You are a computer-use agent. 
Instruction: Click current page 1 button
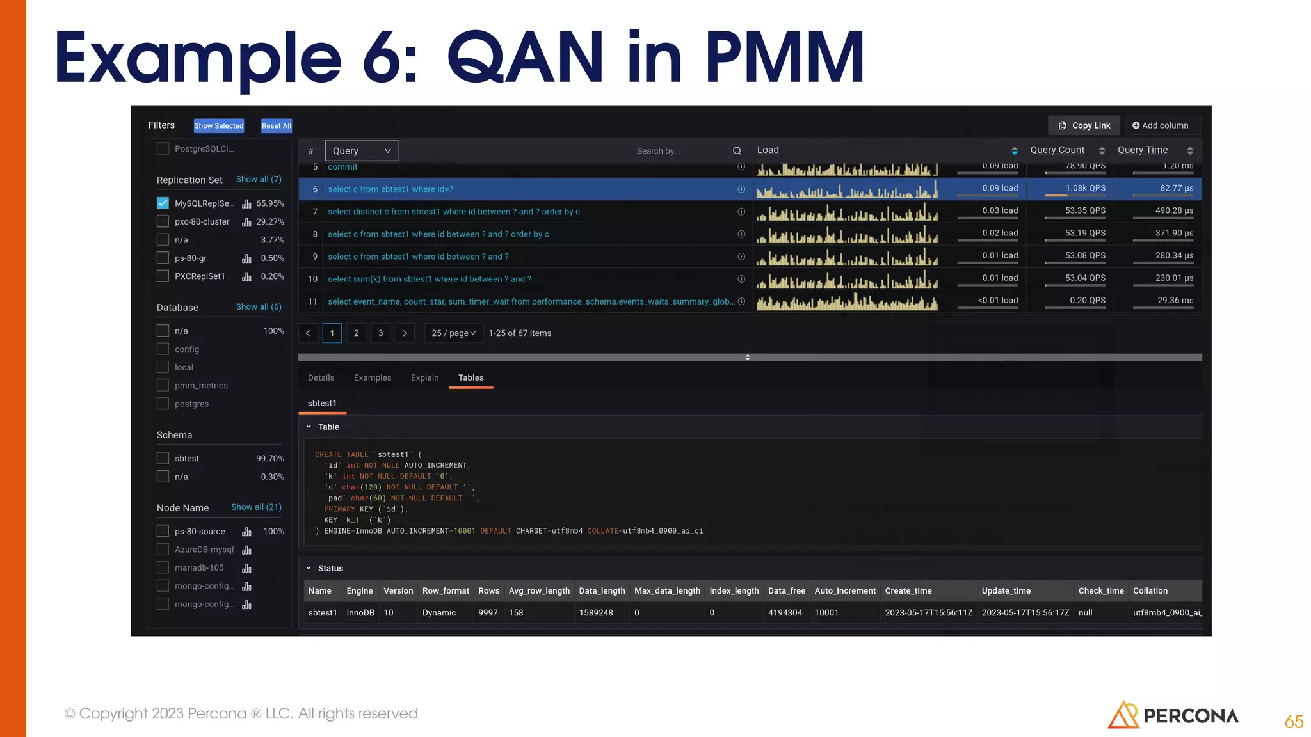click(x=332, y=333)
